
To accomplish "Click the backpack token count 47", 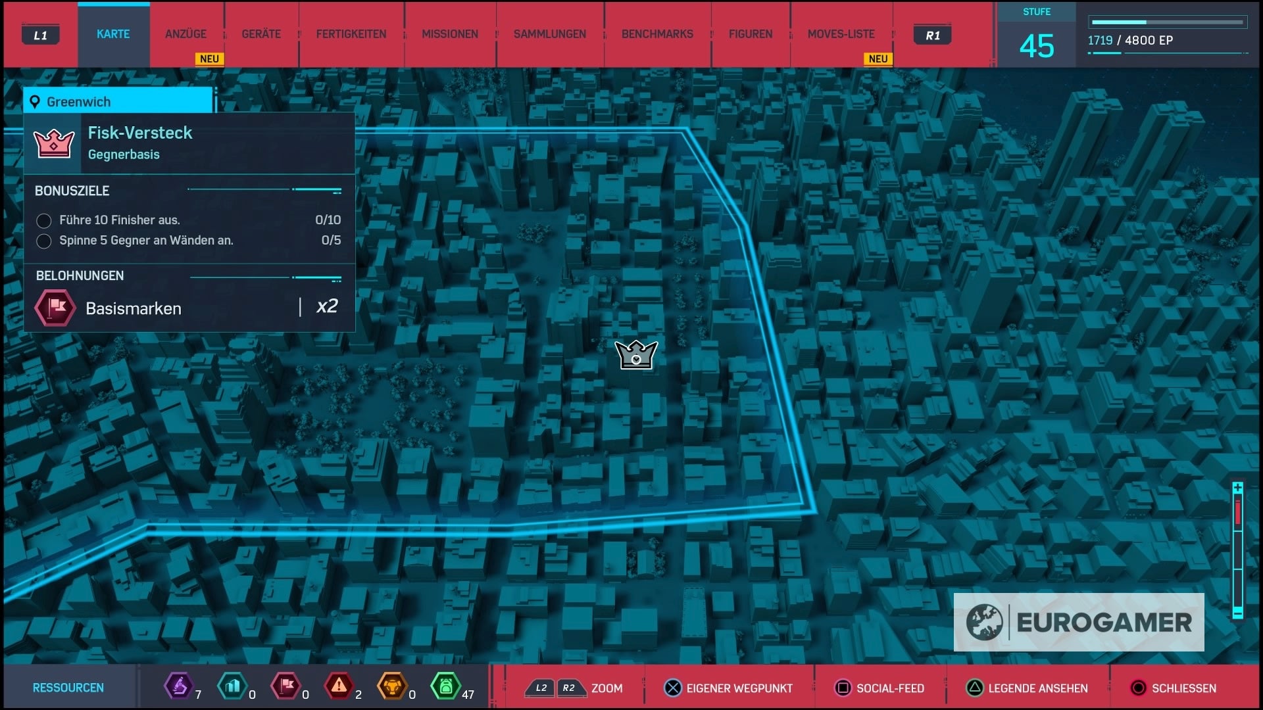I will (x=468, y=695).
